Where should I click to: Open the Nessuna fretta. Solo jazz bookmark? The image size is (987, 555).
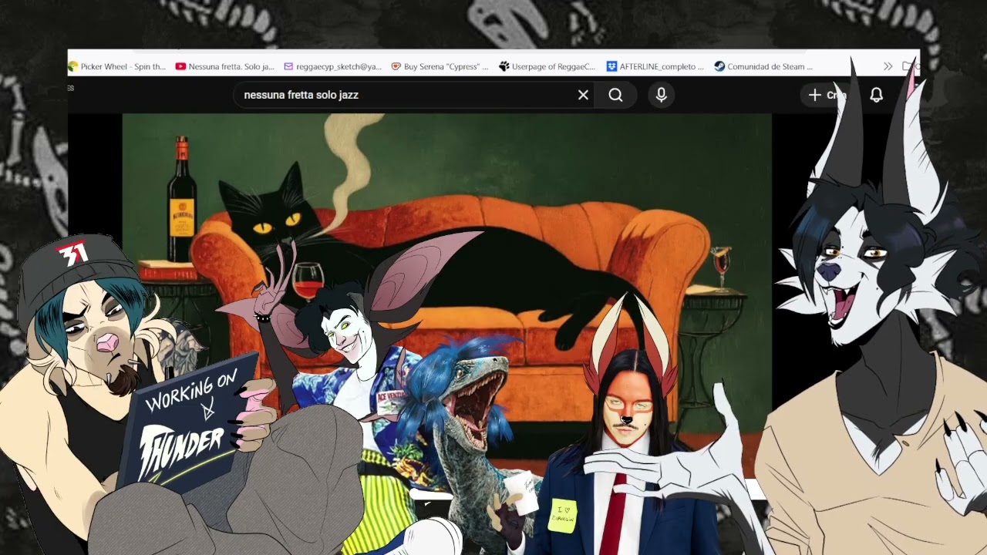pos(224,66)
